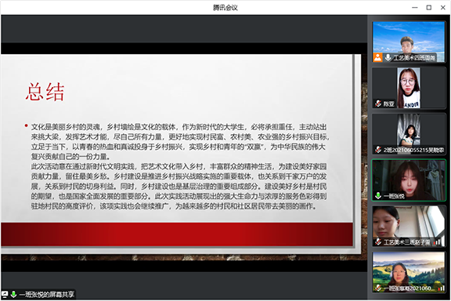Screen dimensions: 451x301
Task: Click muted mic icon on the 2班20210605 tile
Action: pyautogui.click(x=378, y=150)
